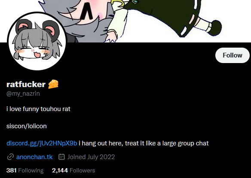Click the chain link icon beside anonchan.tk

(x=10, y=157)
